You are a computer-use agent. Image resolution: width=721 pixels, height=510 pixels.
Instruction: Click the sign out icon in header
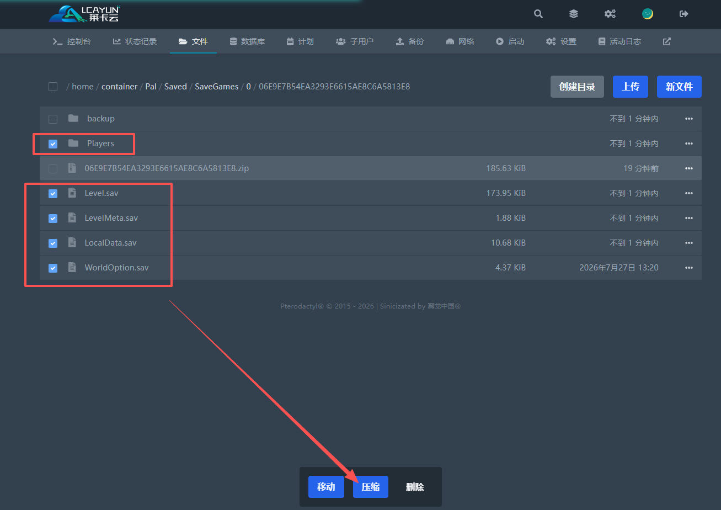(684, 14)
